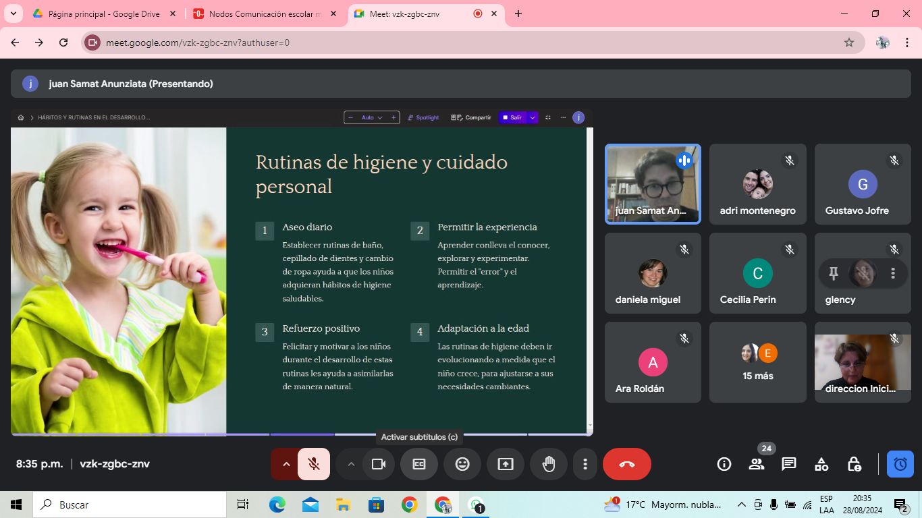This screenshot has width=922, height=518.
Task: Toggle the microphone mute button
Action: click(314, 464)
